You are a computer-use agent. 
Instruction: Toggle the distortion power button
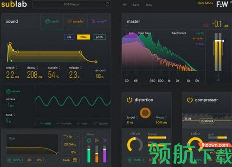[x=129, y=100]
